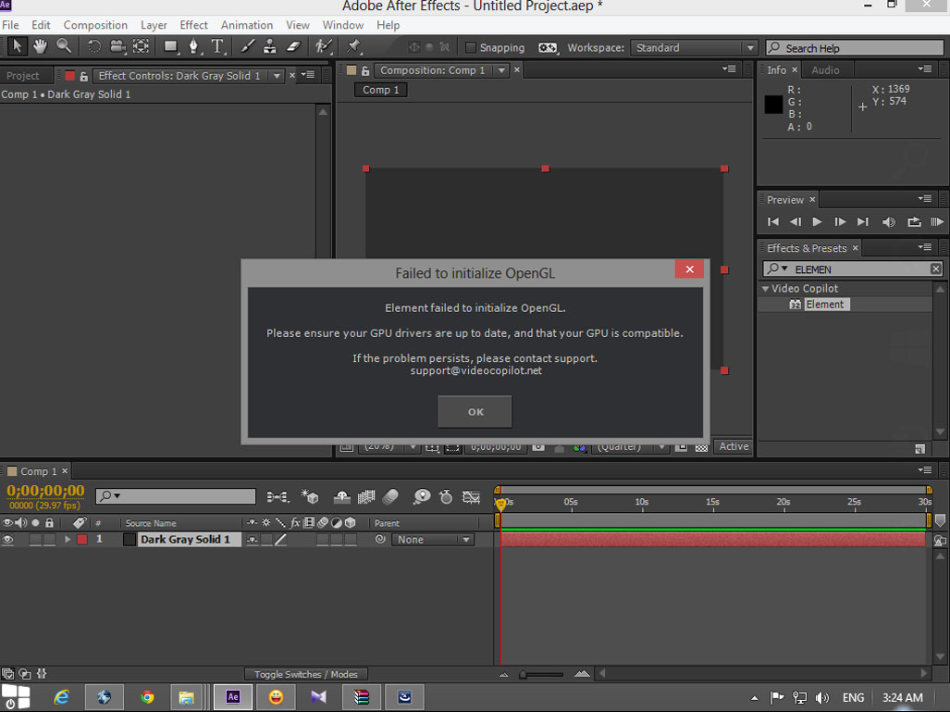
Task: Open Composition Mini-Flowchart in timeline
Action: [278, 497]
